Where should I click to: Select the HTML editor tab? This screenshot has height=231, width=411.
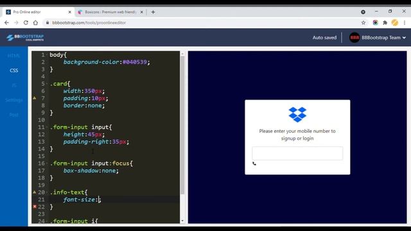tap(13, 56)
